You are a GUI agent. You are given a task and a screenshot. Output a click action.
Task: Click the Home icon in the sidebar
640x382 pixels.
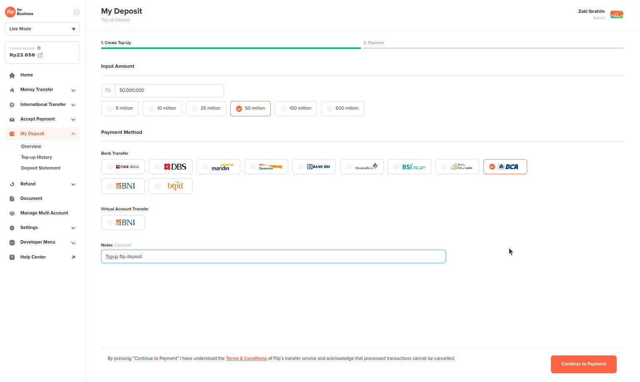tap(12, 75)
